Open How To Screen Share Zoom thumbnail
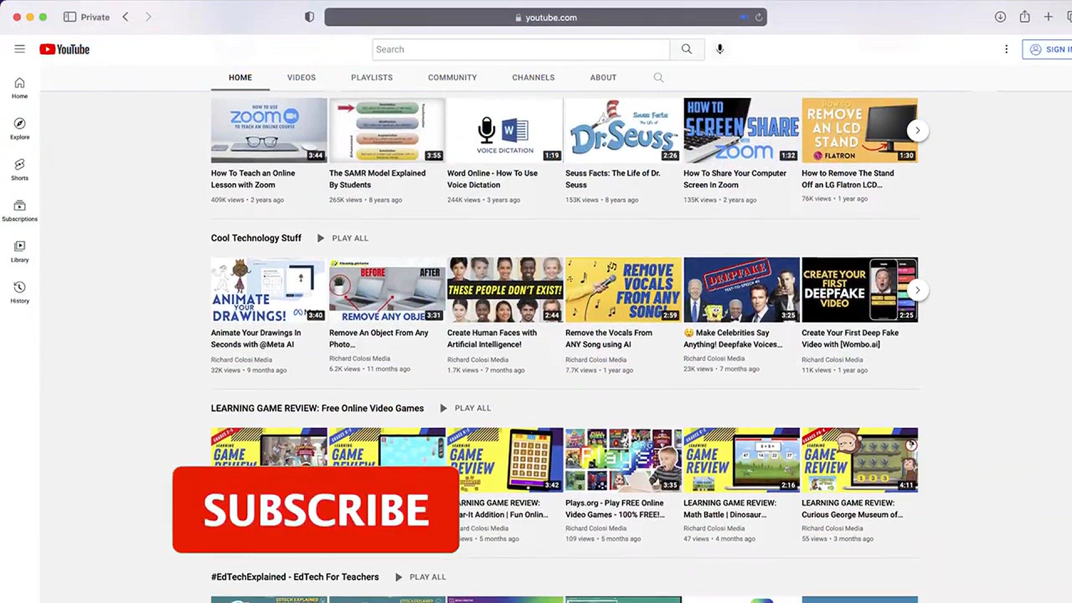The image size is (1072, 603). coord(741,131)
